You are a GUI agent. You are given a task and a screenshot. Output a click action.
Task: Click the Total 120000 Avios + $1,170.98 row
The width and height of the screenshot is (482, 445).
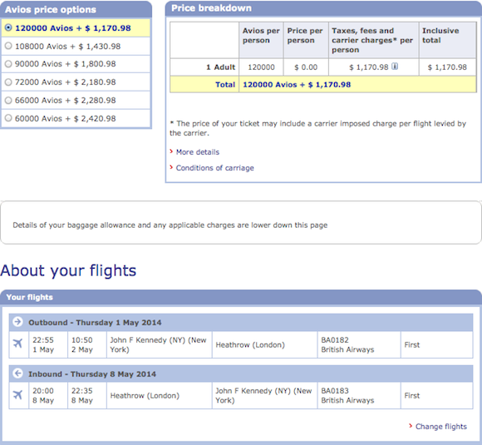pyautogui.click(x=322, y=84)
